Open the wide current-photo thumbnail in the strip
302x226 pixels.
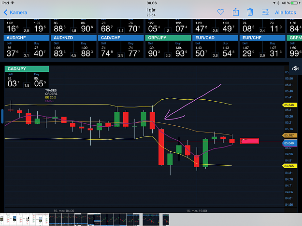(151, 219)
